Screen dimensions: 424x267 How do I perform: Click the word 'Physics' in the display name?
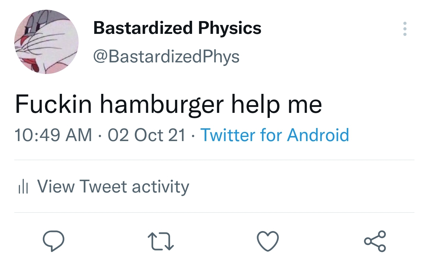(x=230, y=28)
